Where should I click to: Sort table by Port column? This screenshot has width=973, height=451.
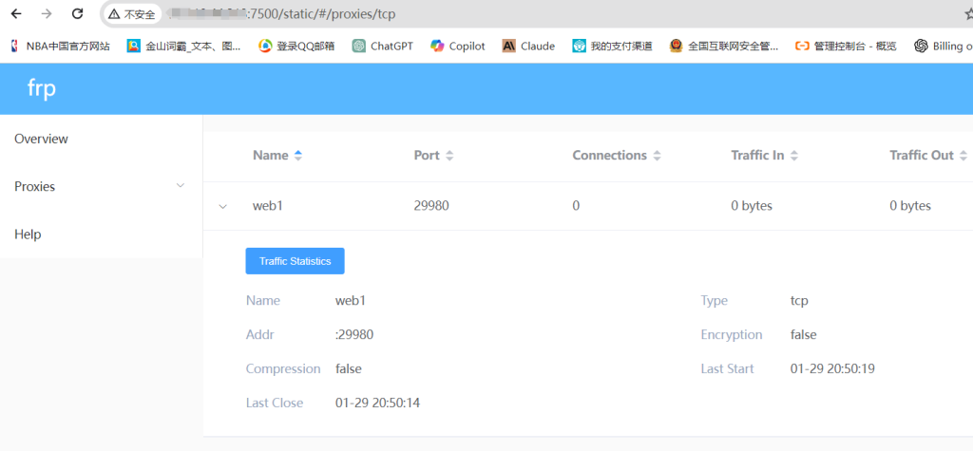pos(434,156)
